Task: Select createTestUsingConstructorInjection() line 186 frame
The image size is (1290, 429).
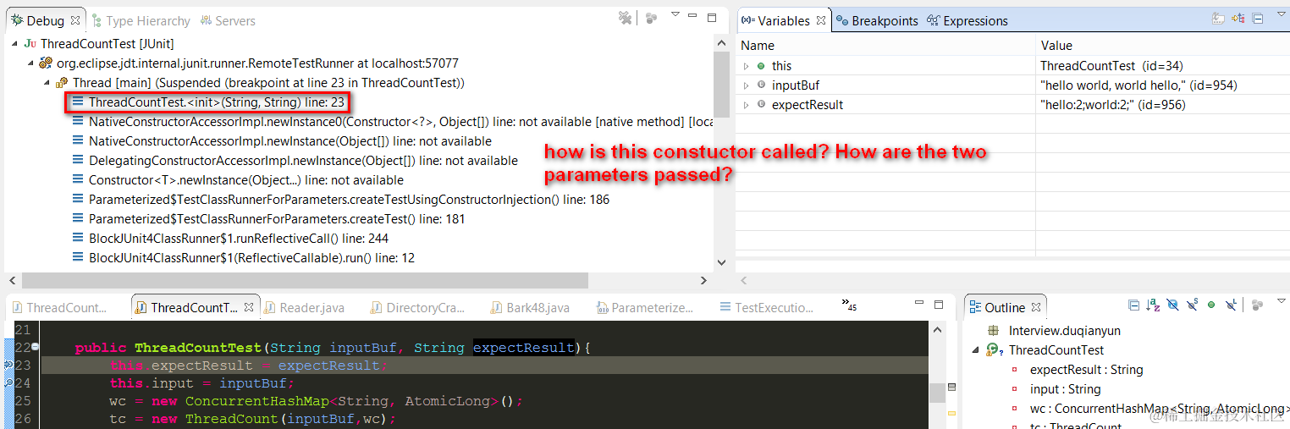Action: pos(349,199)
